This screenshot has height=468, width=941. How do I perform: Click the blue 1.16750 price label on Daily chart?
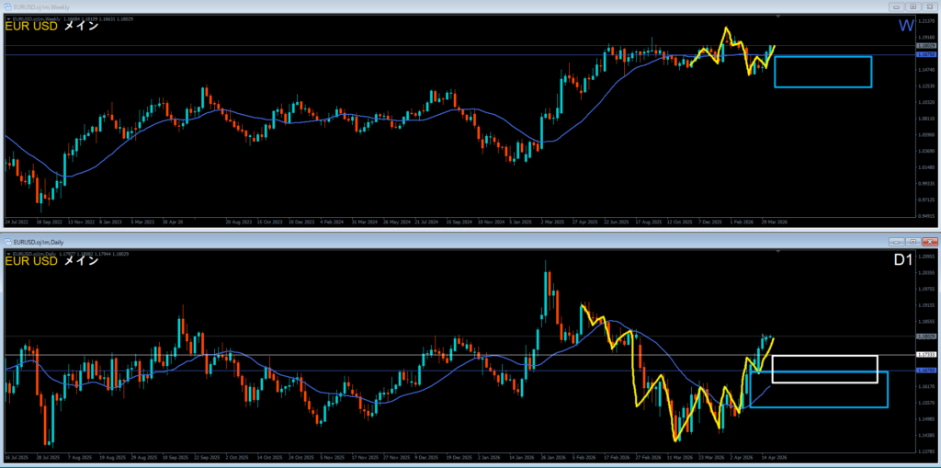coord(924,371)
